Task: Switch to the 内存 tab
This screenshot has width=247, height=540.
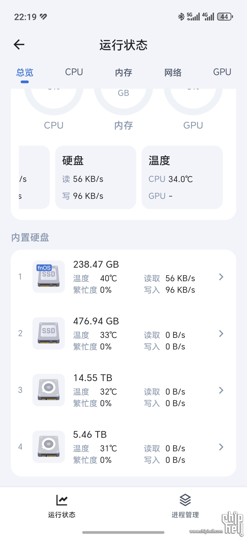Action: [124, 73]
